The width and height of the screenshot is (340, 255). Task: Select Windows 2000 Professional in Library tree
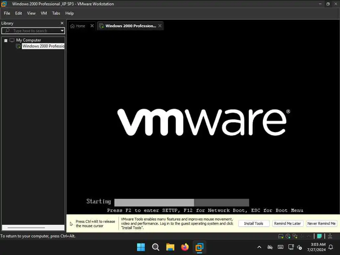[x=43, y=46]
